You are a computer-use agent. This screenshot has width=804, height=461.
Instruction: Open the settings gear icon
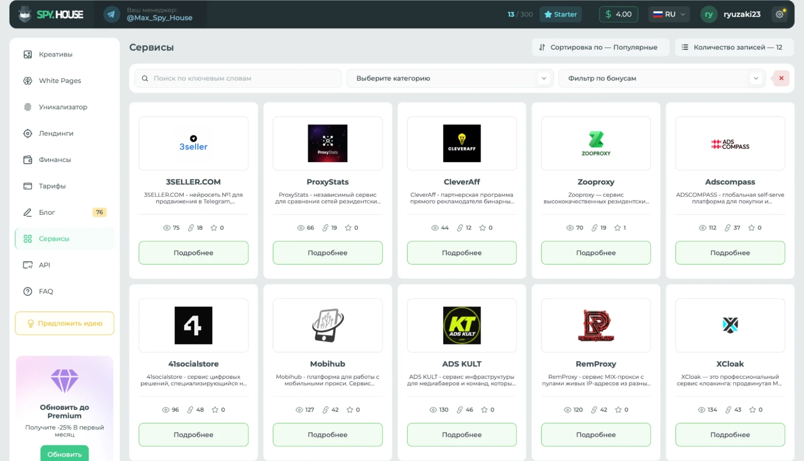tap(779, 14)
